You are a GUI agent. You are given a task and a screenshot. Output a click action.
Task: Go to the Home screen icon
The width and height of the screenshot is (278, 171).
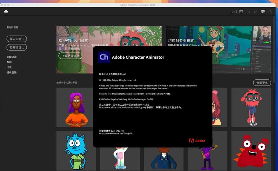click(6, 12)
